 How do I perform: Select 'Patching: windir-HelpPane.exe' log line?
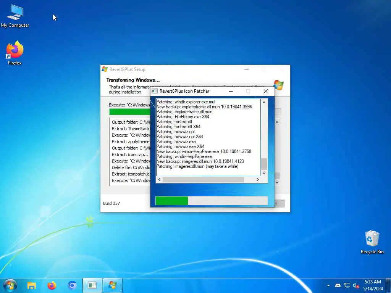click(x=184, y=156)
